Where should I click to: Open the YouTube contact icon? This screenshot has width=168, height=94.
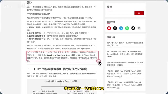point(109,28)
